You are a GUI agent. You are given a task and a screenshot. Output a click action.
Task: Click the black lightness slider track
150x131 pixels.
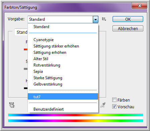tap(26, 88)
